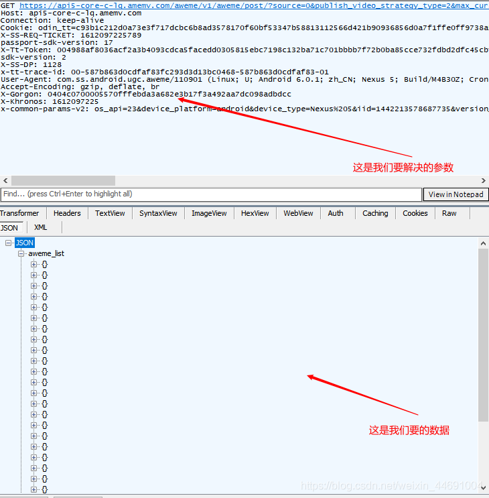Image resolution: width=489 pixels, height=498 pixels.
Task: Expand the fifth object under aweme_list
Action: pyautogui.click(x=33, y=308)
